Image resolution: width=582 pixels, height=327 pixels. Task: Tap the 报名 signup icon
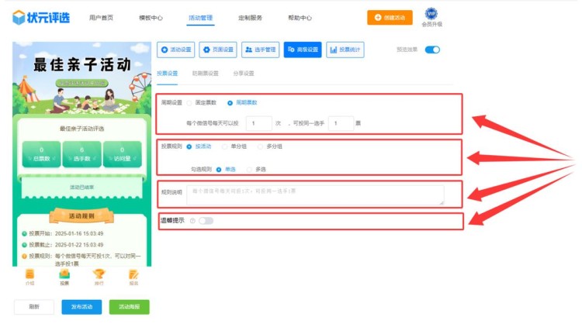point(133,275)
